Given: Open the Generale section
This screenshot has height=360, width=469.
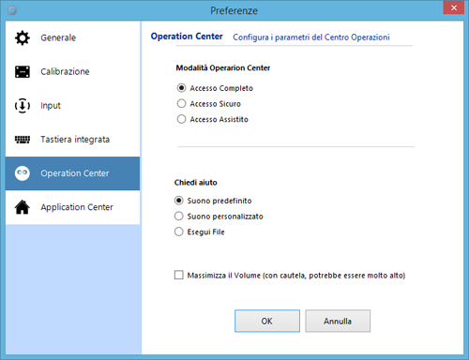Looking at the screenshot, I should point(72,38).
